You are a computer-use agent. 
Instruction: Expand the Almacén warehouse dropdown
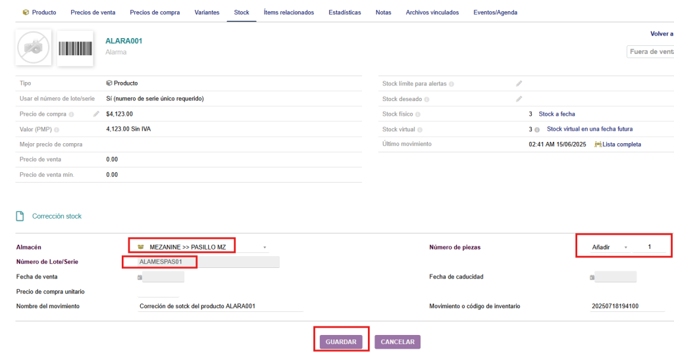click(265, 248)
